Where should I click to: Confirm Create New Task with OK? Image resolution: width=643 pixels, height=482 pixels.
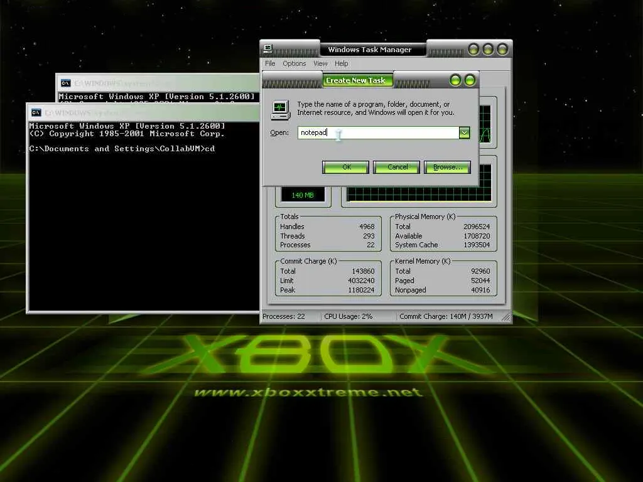(x=346, y=167)
